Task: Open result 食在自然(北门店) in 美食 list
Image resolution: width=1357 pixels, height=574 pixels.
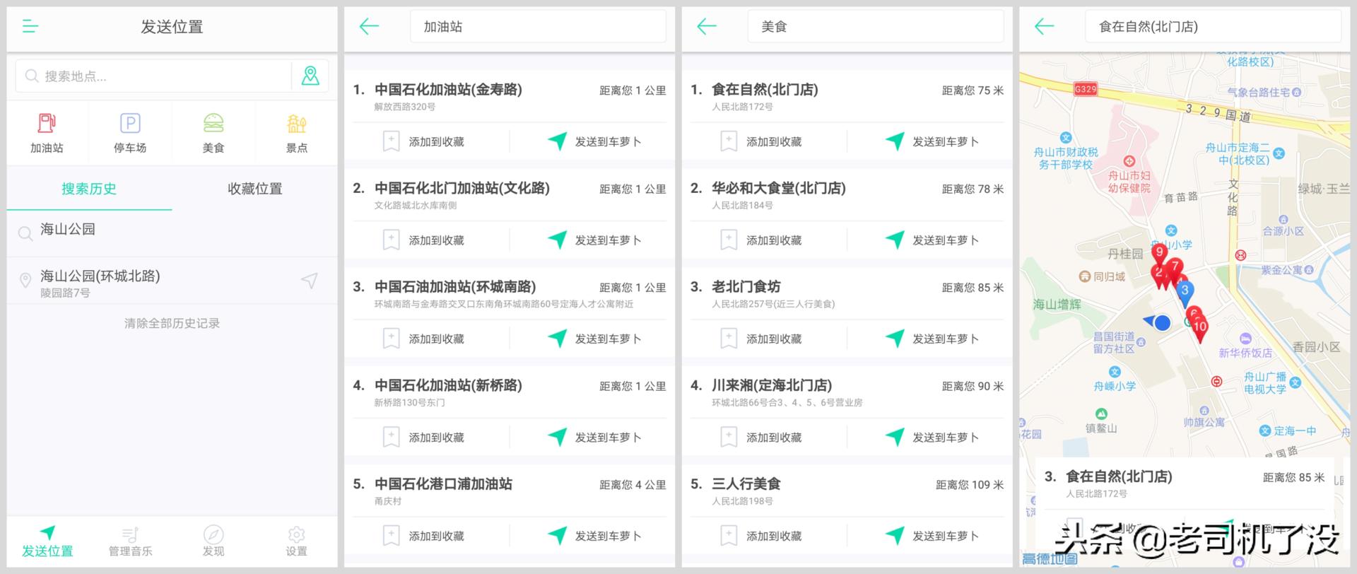Action: [x=847, y=96]
